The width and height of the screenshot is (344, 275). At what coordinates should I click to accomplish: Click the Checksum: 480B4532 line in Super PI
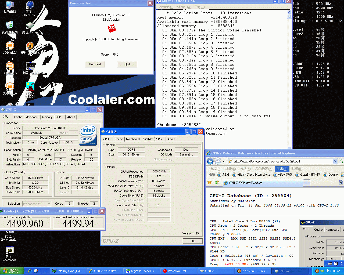pyautogui.click(x=179, y=125)
